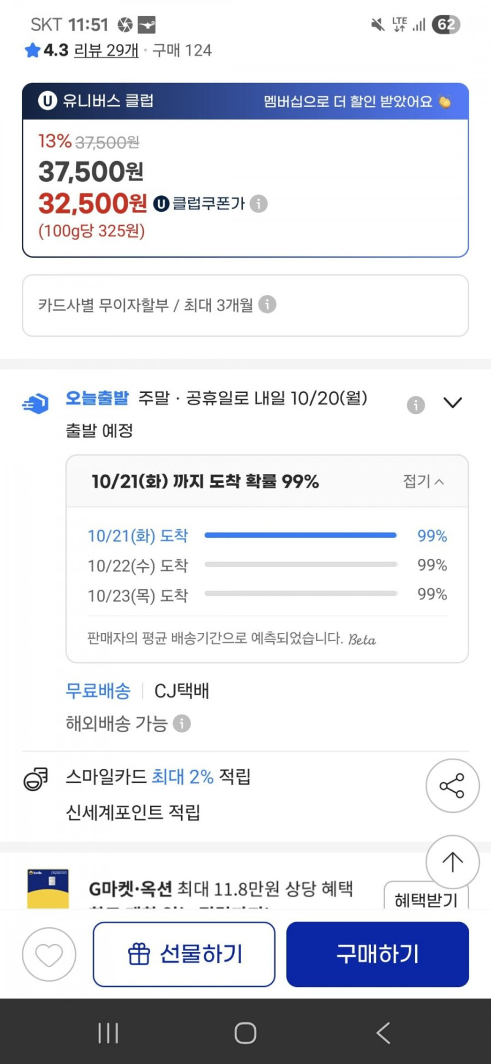The height and width of the screenshot is (1064, 491).
Task: Tap info icon beside 해외배송 가능
Action: coord(182,723)
